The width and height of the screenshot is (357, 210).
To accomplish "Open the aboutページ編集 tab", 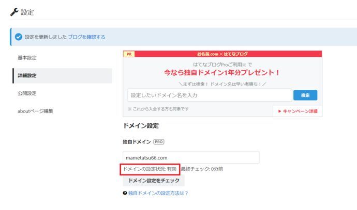I will coord(35,111).
